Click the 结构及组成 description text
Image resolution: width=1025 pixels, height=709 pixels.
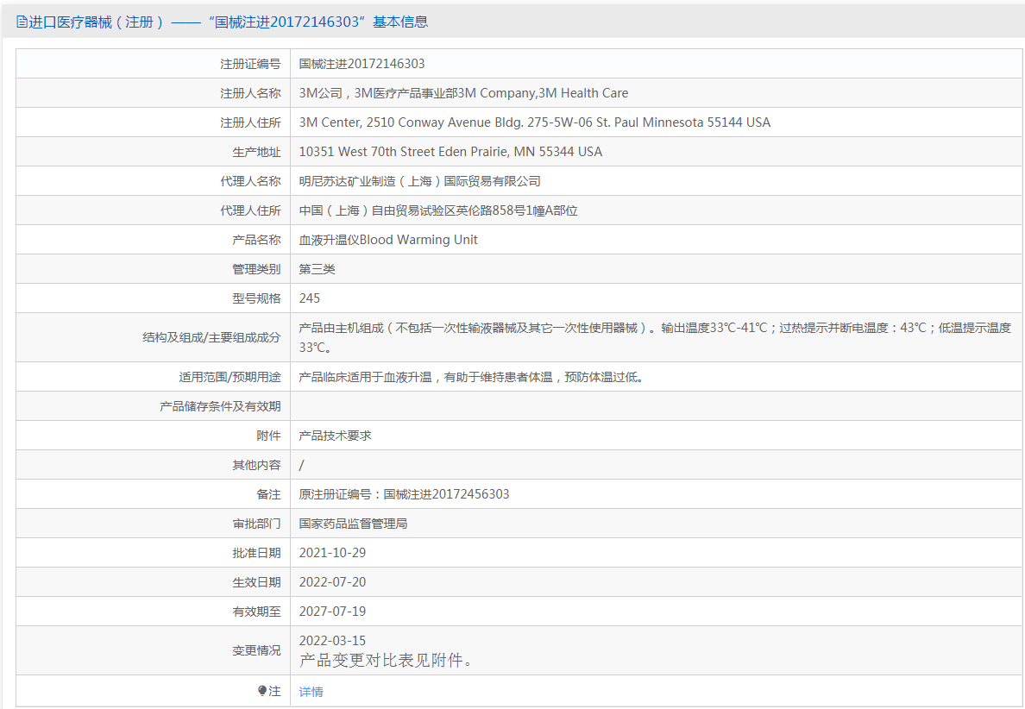[655, 337]
